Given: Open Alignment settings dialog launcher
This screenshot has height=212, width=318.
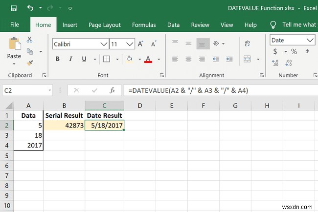Looking at the screenshot, I should tap(262, 75).
